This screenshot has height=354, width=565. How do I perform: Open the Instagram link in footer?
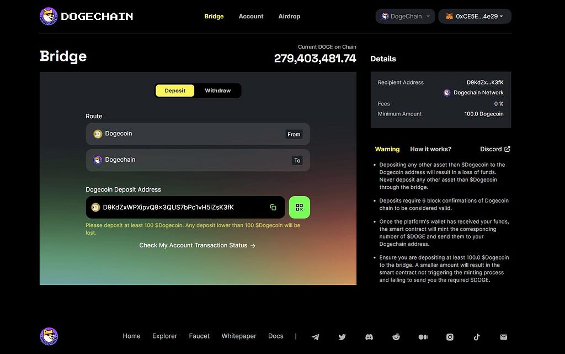pos(450,337)
